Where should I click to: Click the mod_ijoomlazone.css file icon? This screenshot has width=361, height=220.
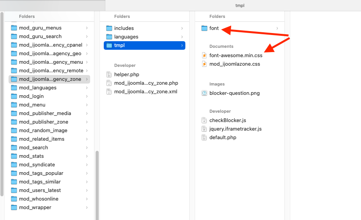(204, 64)
